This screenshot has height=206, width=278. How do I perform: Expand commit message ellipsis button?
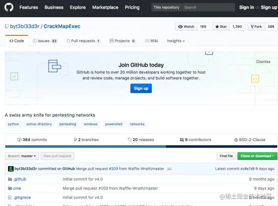pyautogui.click(x=169, y=169)
